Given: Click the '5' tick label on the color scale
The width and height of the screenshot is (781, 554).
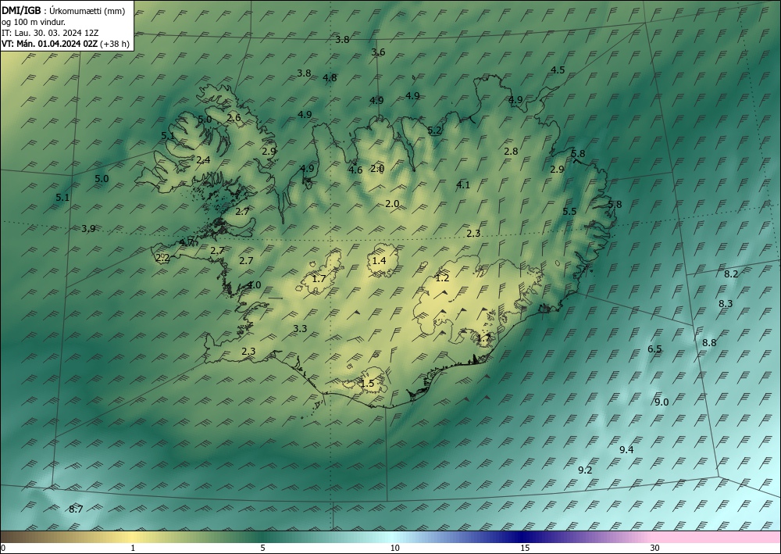Looking at the screenshot, I should (x=262, y=548).
